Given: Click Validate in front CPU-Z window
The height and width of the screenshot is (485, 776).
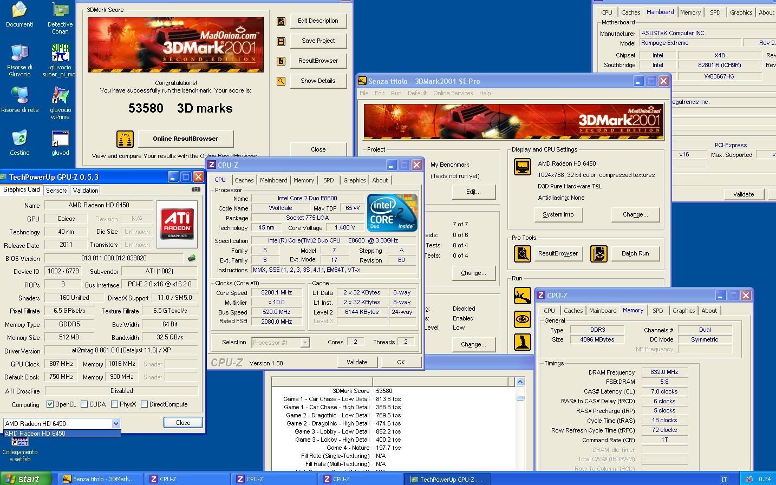Looking at the screenshot, I should tap(357, 363).
